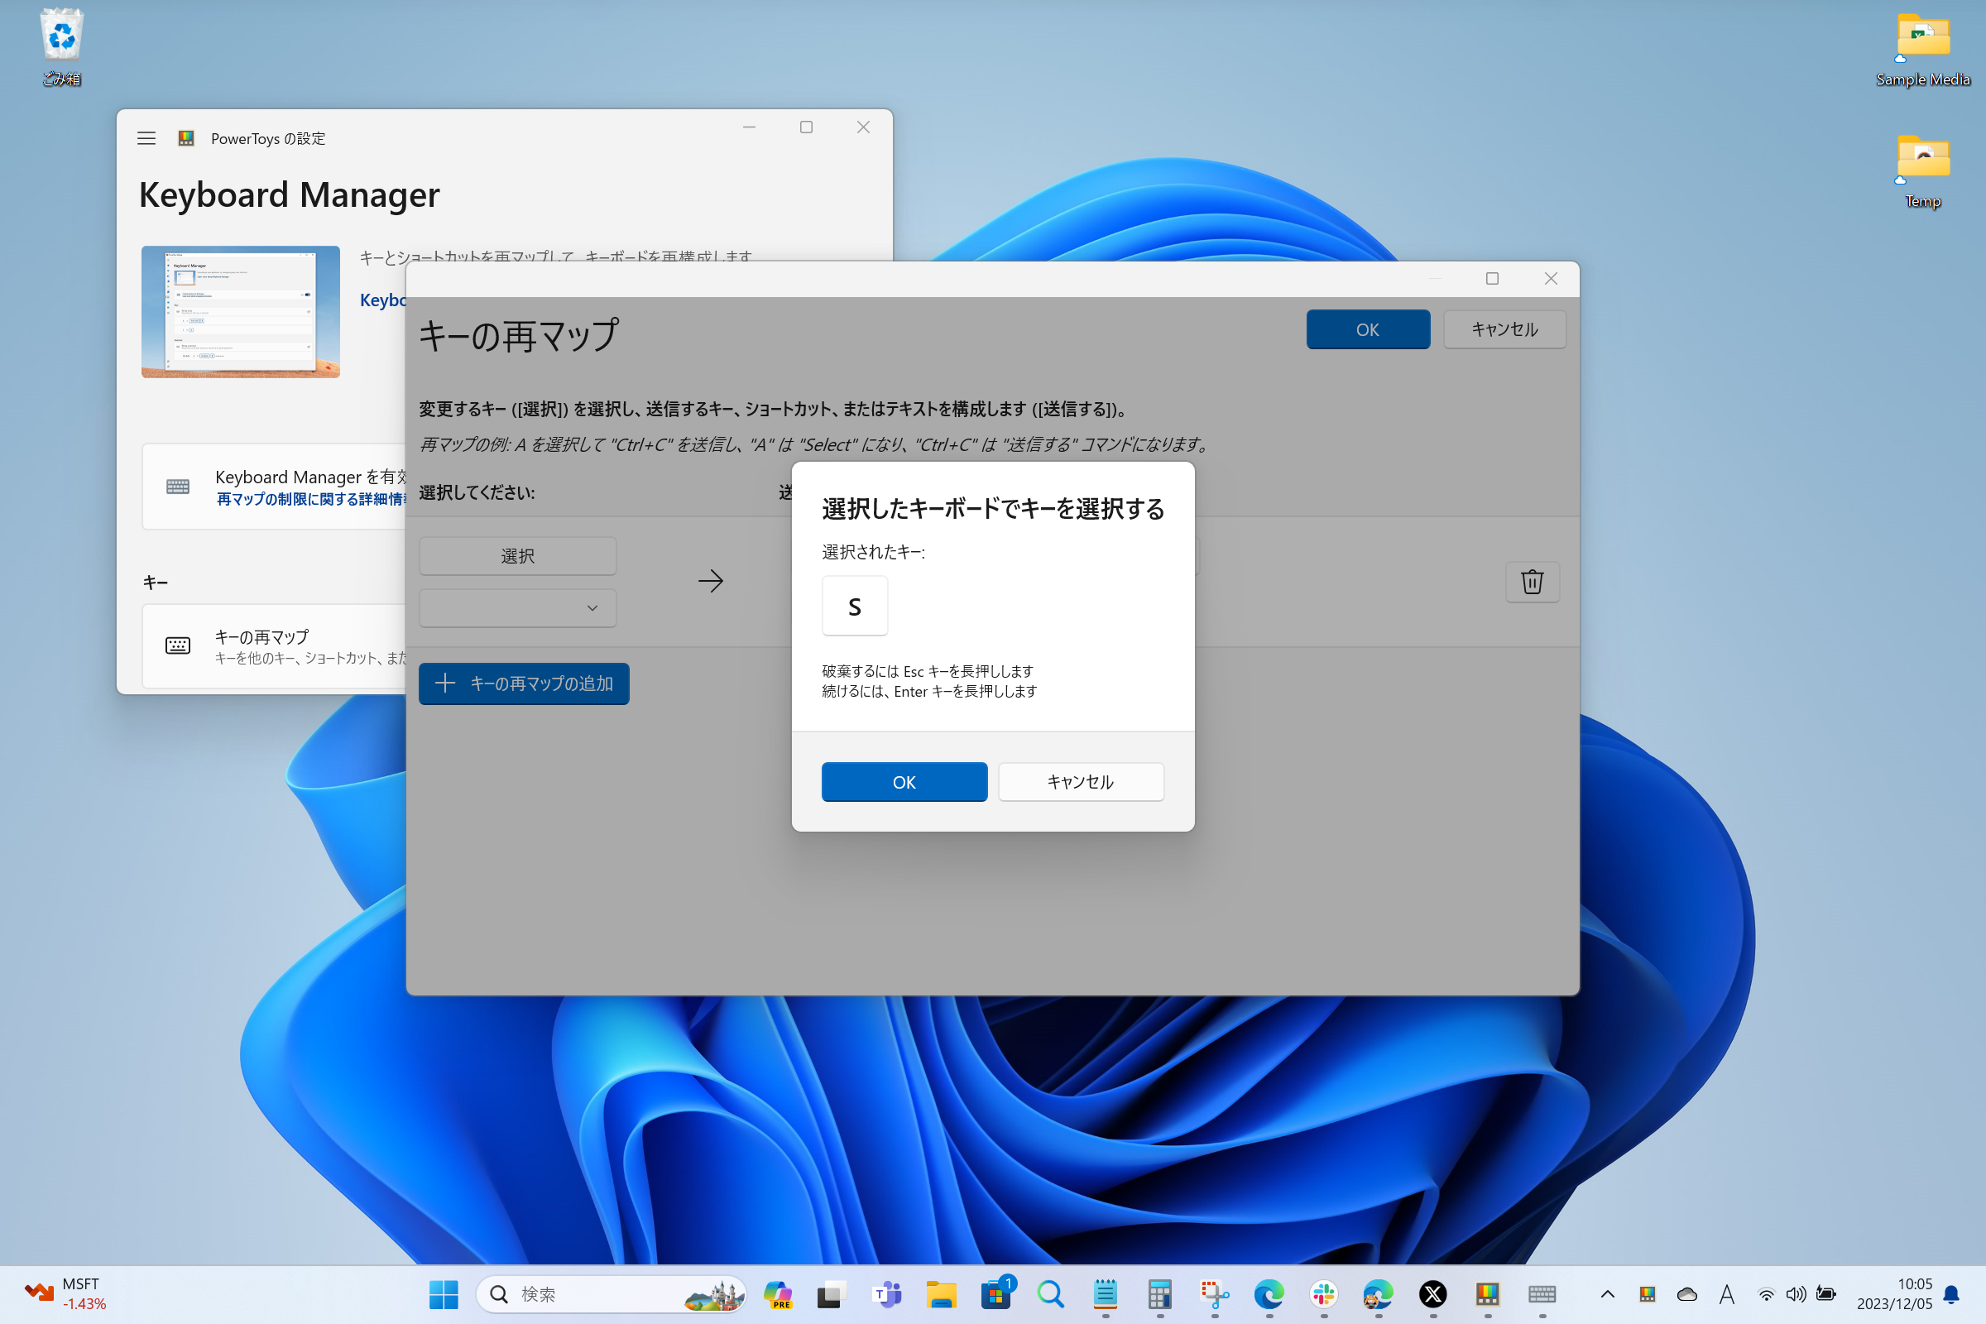Screen dimensions: 1986x1324
Task: Show hidden system tray icons
Action: click(1607, 1293)
